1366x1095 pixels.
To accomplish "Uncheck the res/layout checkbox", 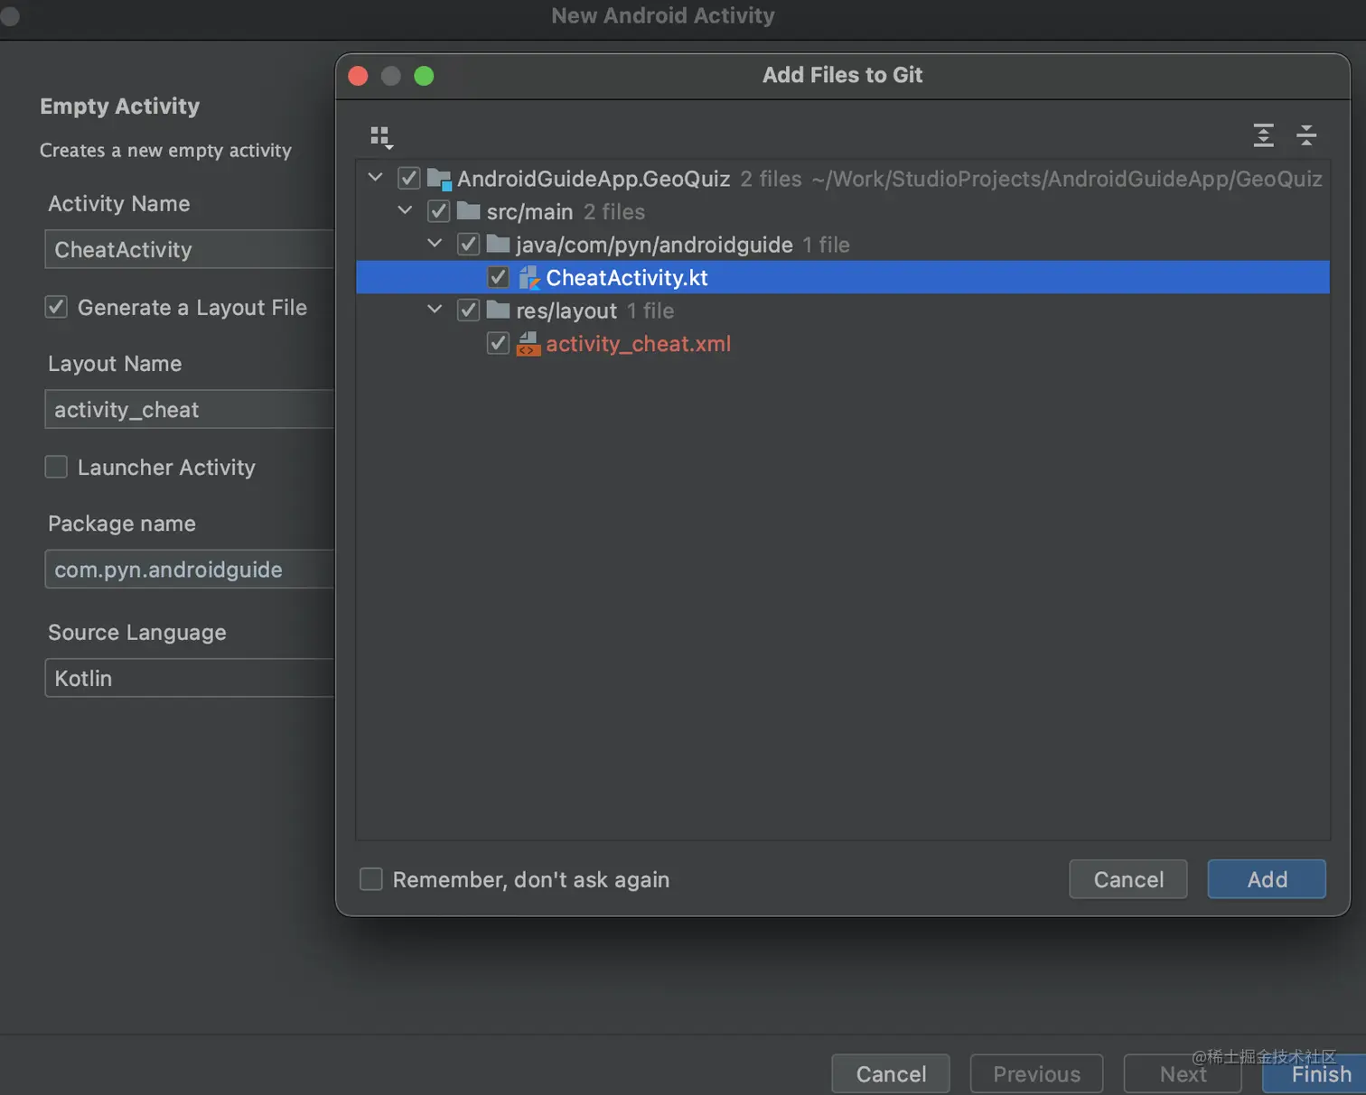I will (x=468, y=310).
